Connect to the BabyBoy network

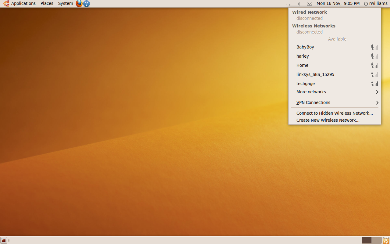coord(335,47)
